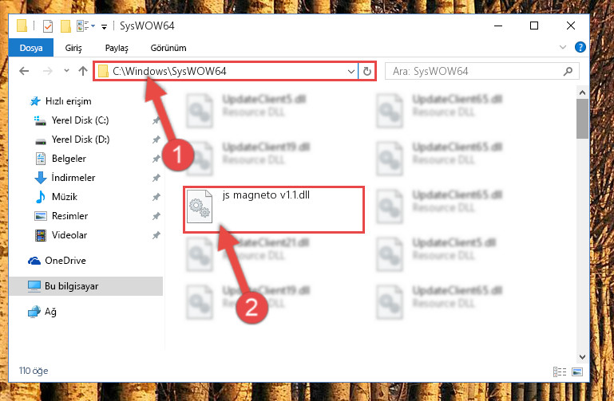Switch to the Görünüm tab
Viewport: 614px width, 401px height.
(x=168, y=48)
